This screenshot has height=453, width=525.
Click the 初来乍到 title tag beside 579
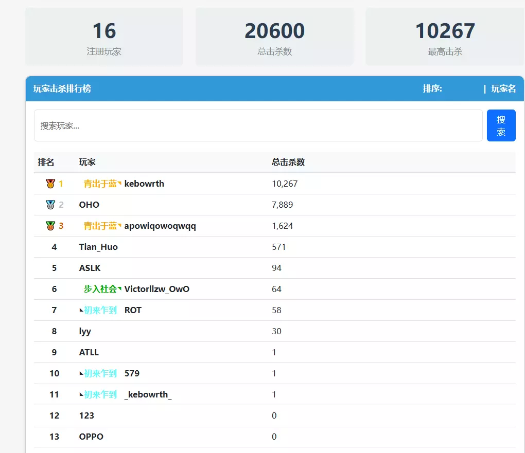coord(98,373)
